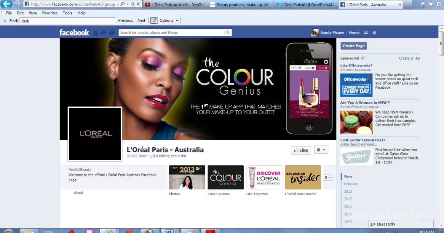This screenshot has height=233, width=444.
Task: Expand the apps counter showing 8
Action: point(327,178)
